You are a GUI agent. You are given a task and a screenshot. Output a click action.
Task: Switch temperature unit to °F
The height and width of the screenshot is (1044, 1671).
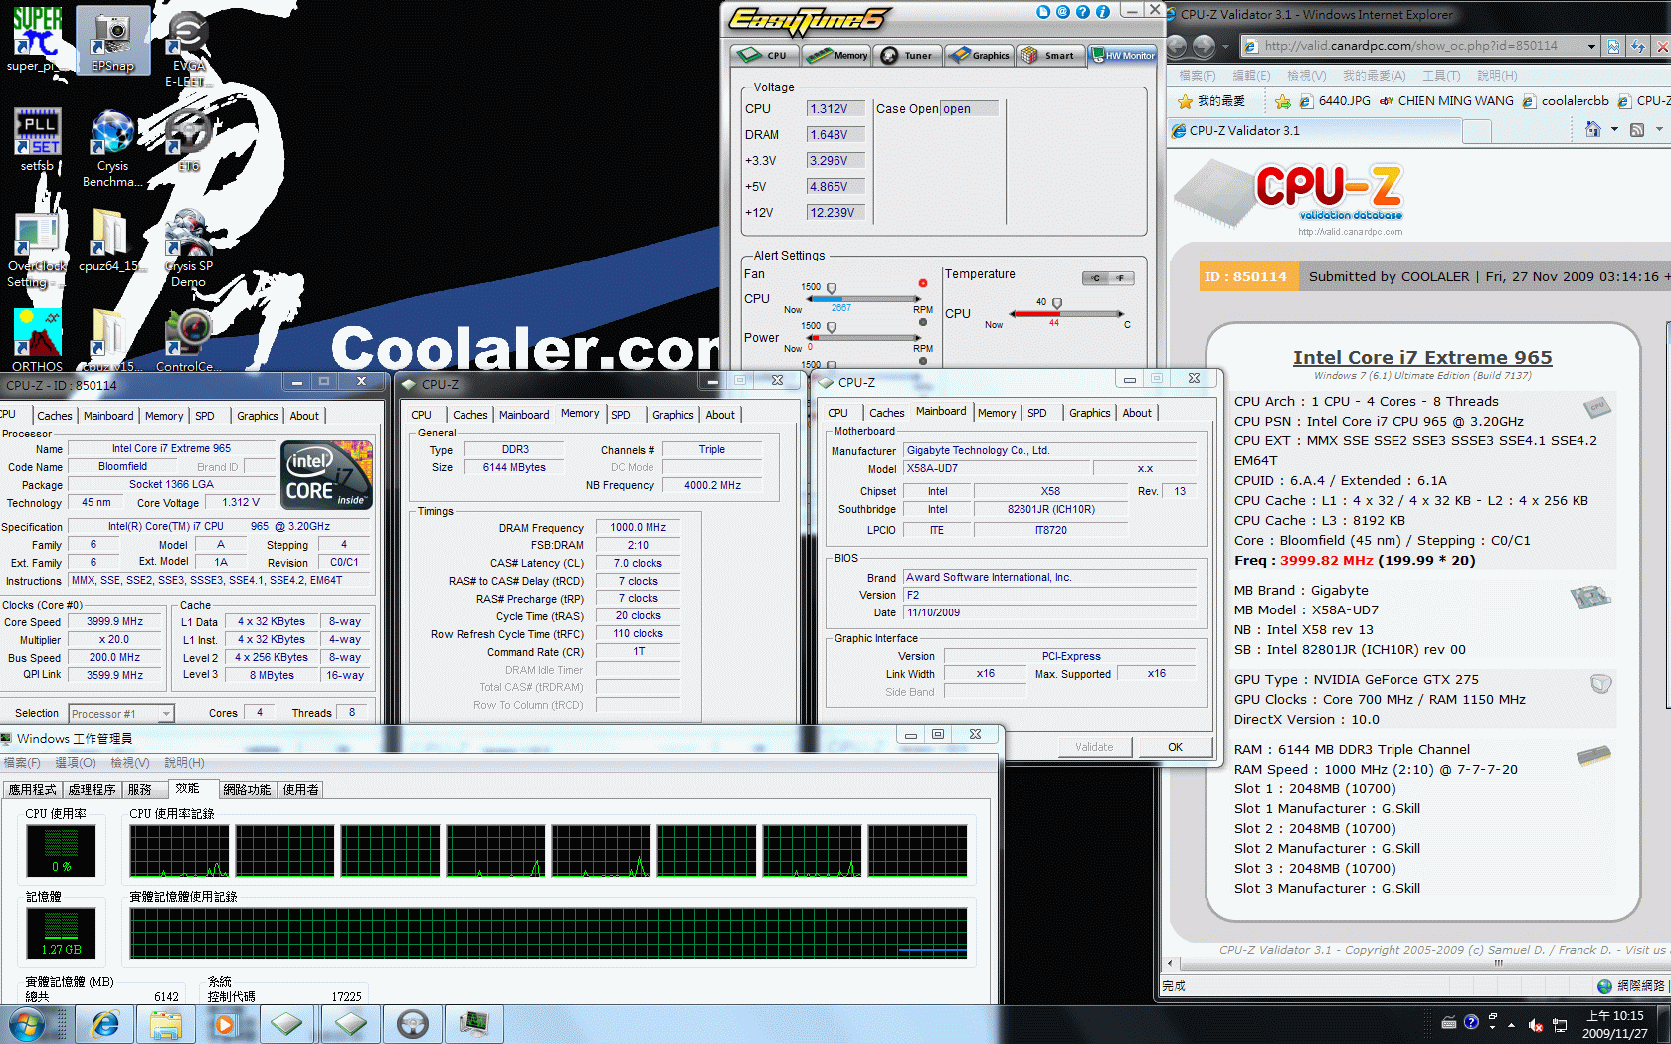[x=1120, y=278]
